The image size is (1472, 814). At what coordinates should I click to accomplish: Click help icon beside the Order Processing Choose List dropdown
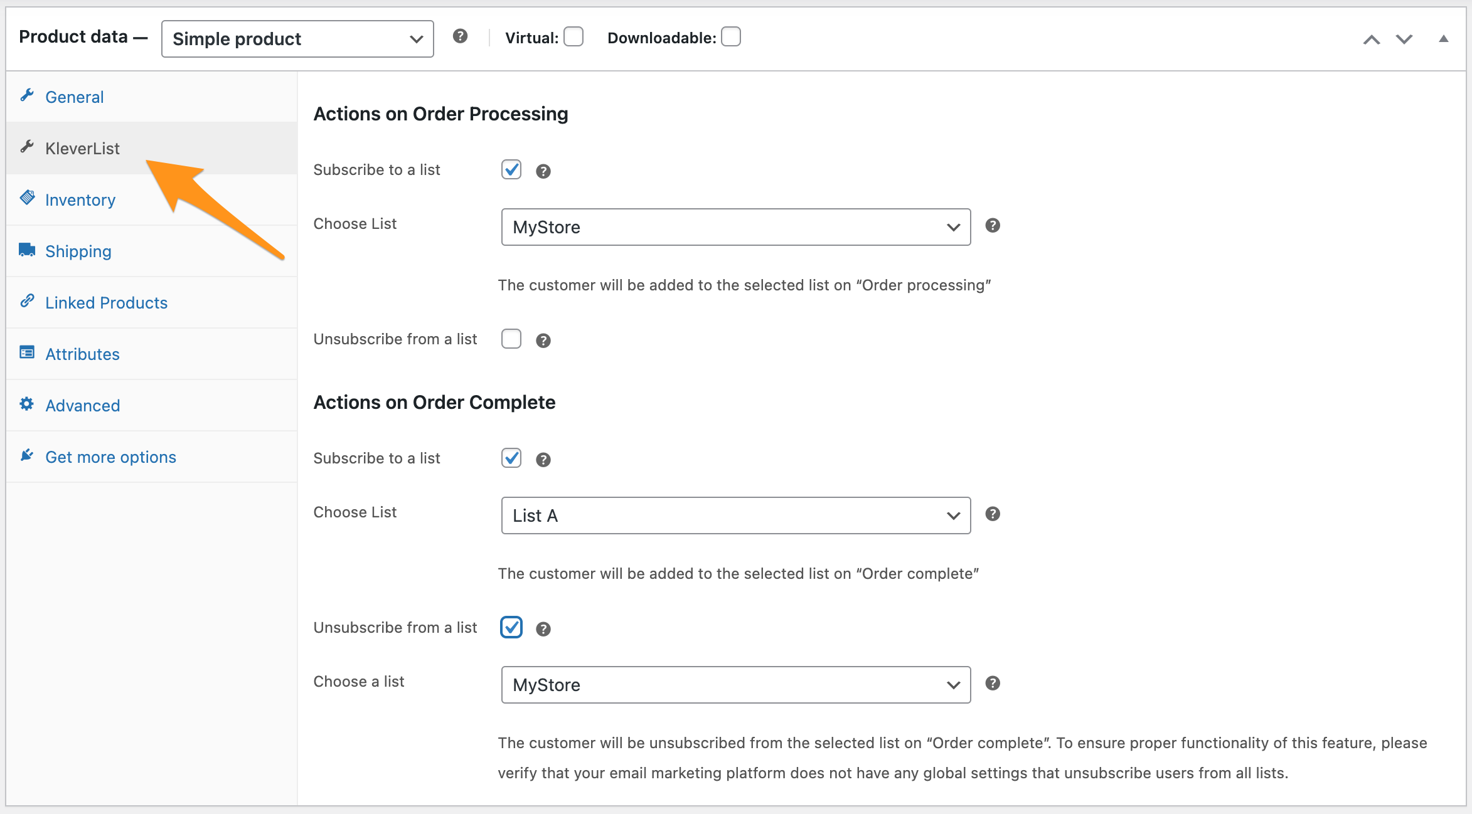pos(993,226)
